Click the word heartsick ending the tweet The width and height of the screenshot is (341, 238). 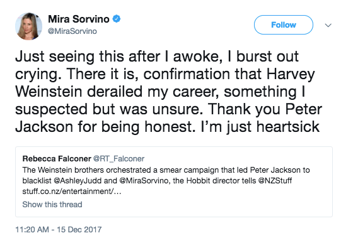288,127
